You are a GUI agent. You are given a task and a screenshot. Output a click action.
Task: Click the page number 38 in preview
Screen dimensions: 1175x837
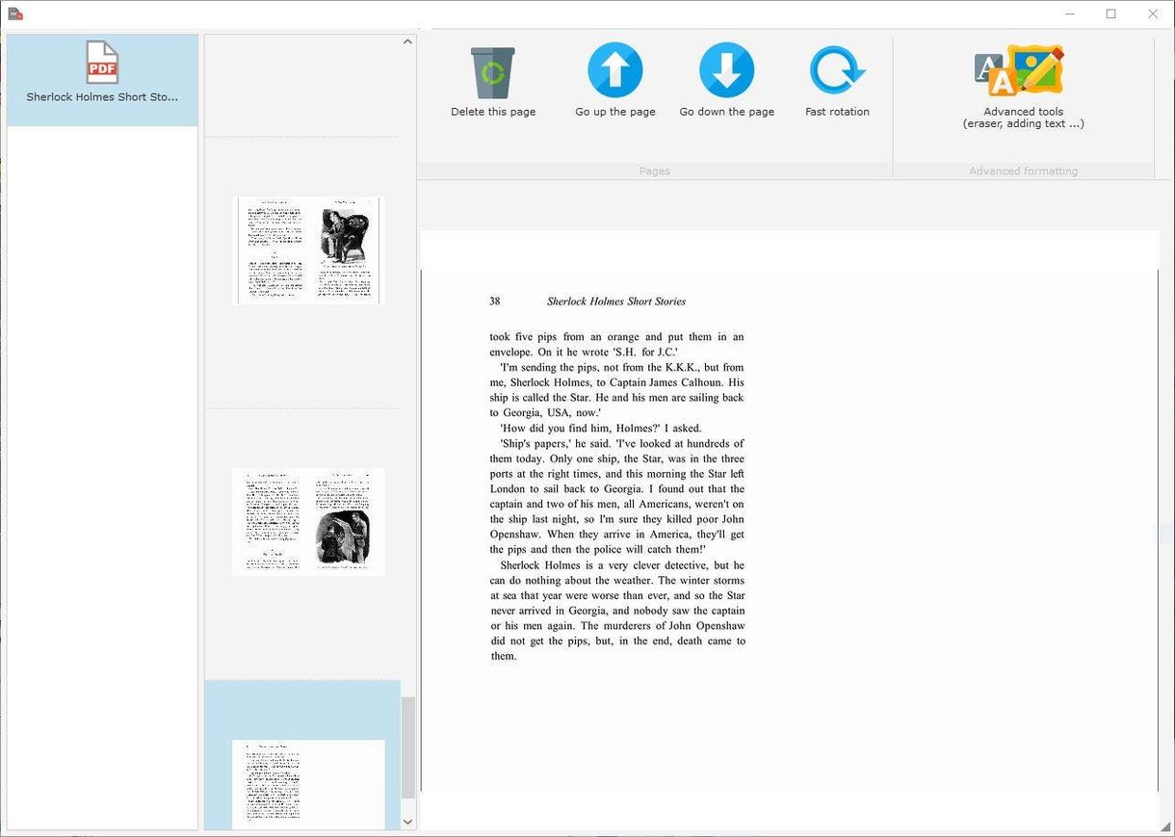click(x=494, y=301)
